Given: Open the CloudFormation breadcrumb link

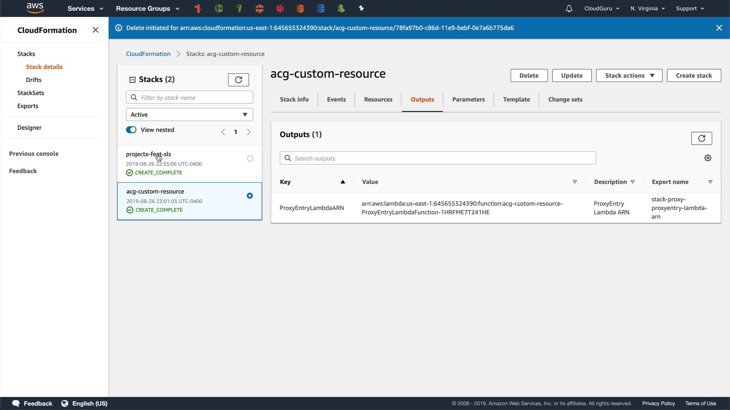Looking at the screenshot, I should [148, 54].
